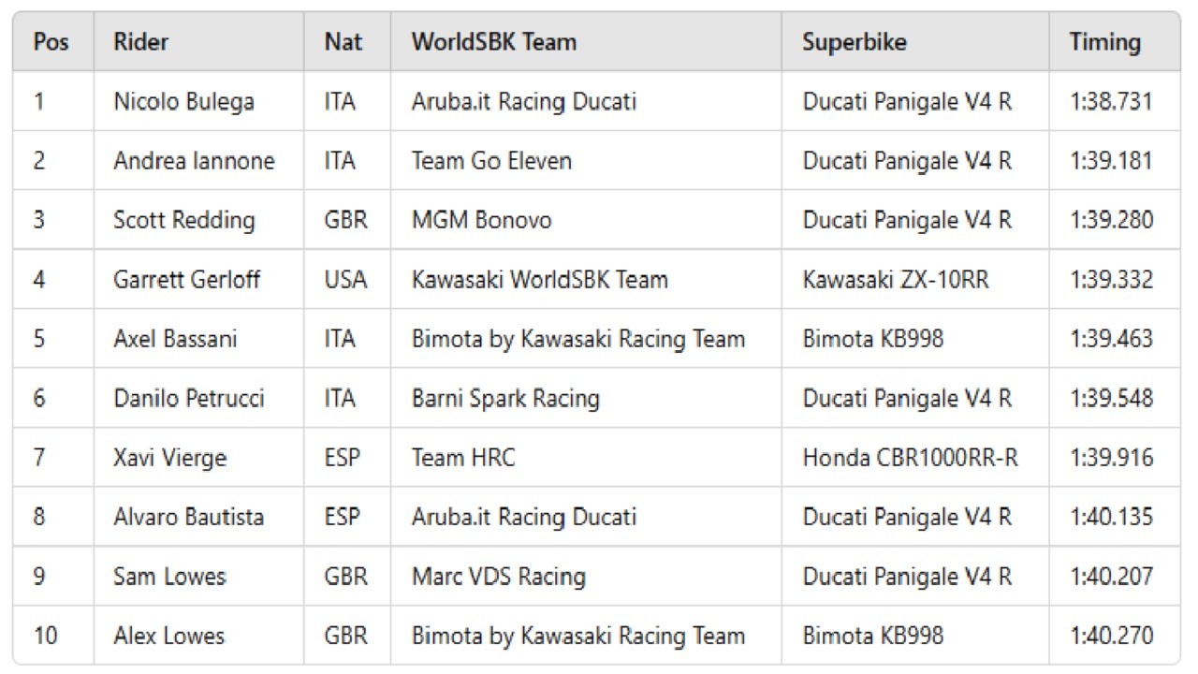Image resolution: width=1198 pixels, height=674 pixels.
Task: Click the MGM Bonovo team cell
Action: 481,220
